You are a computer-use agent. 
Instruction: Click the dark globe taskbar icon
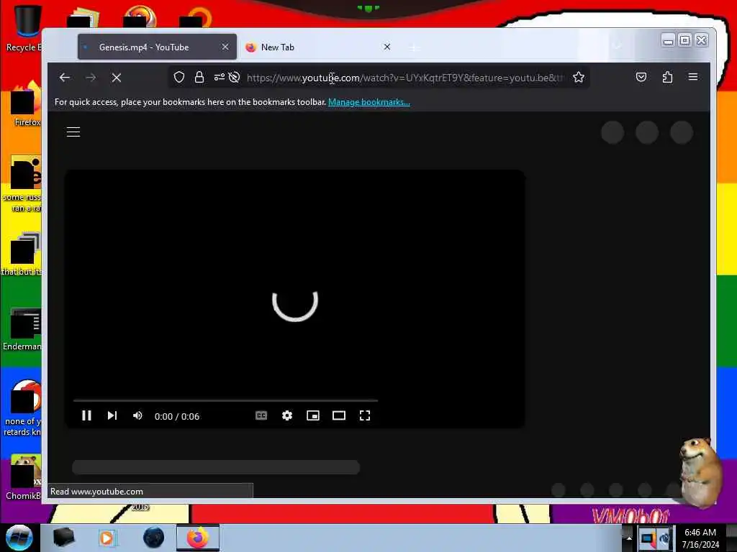tap(153, 538)
